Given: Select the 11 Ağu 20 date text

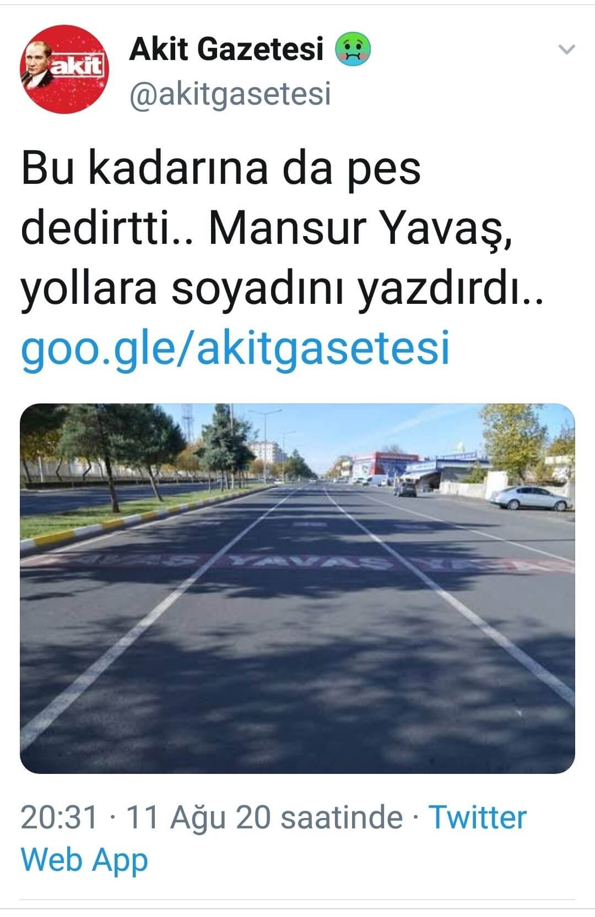Looking at the screenshot, I should [x=198, y=817].
